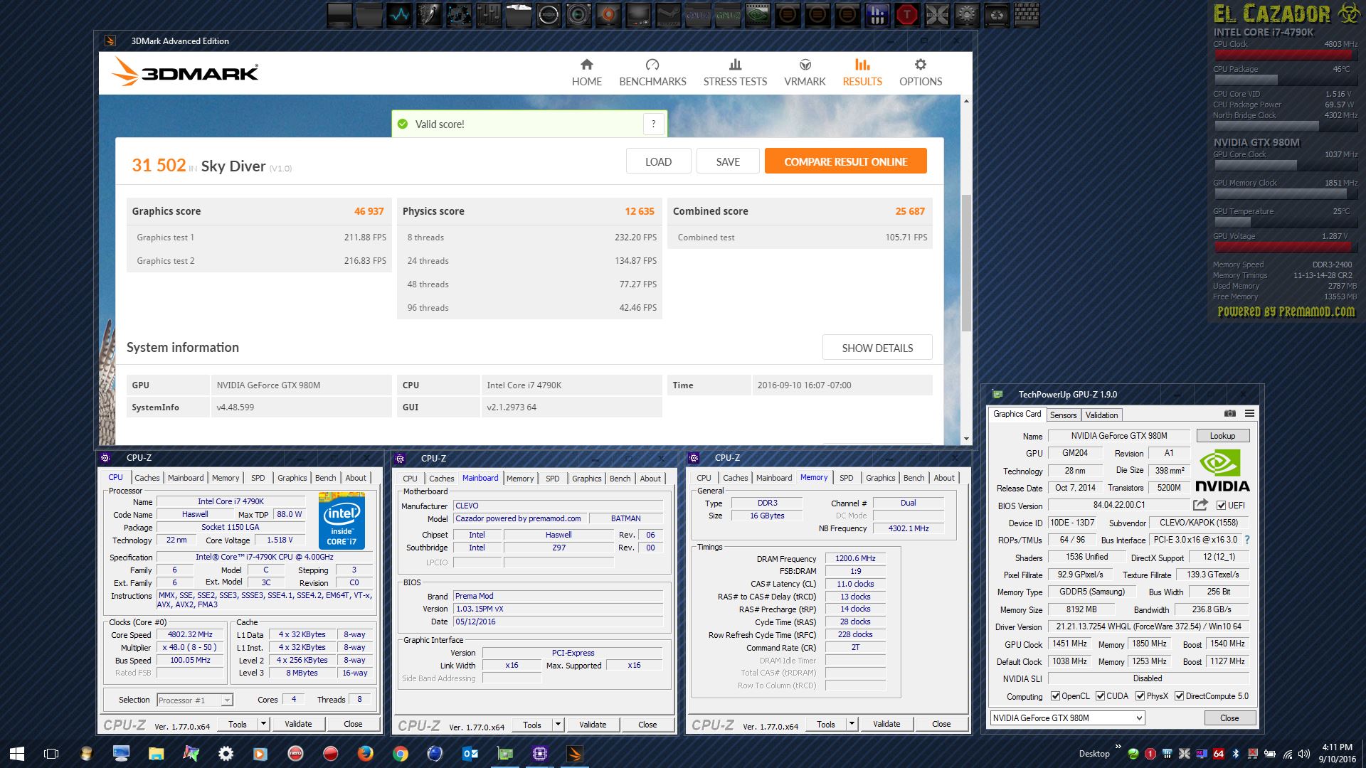Click the GPU-Z Name field
The image size is (1366, 768).
[1119, 436]
